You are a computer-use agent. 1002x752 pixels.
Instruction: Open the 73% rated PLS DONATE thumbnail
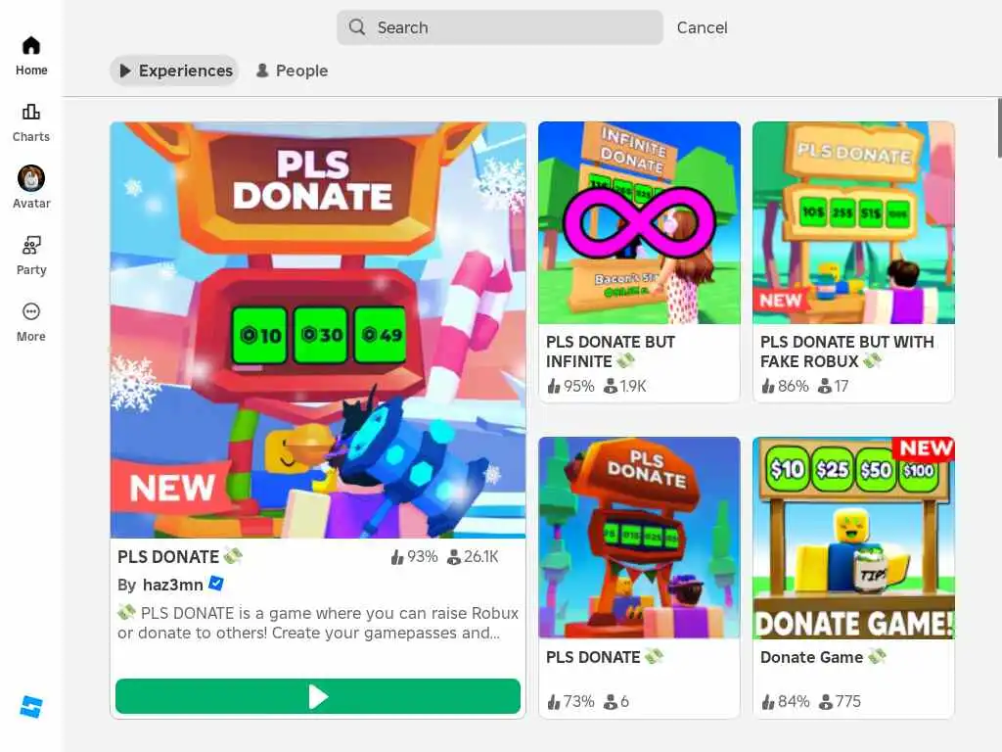pyautogui.click(x=639, y=538)
